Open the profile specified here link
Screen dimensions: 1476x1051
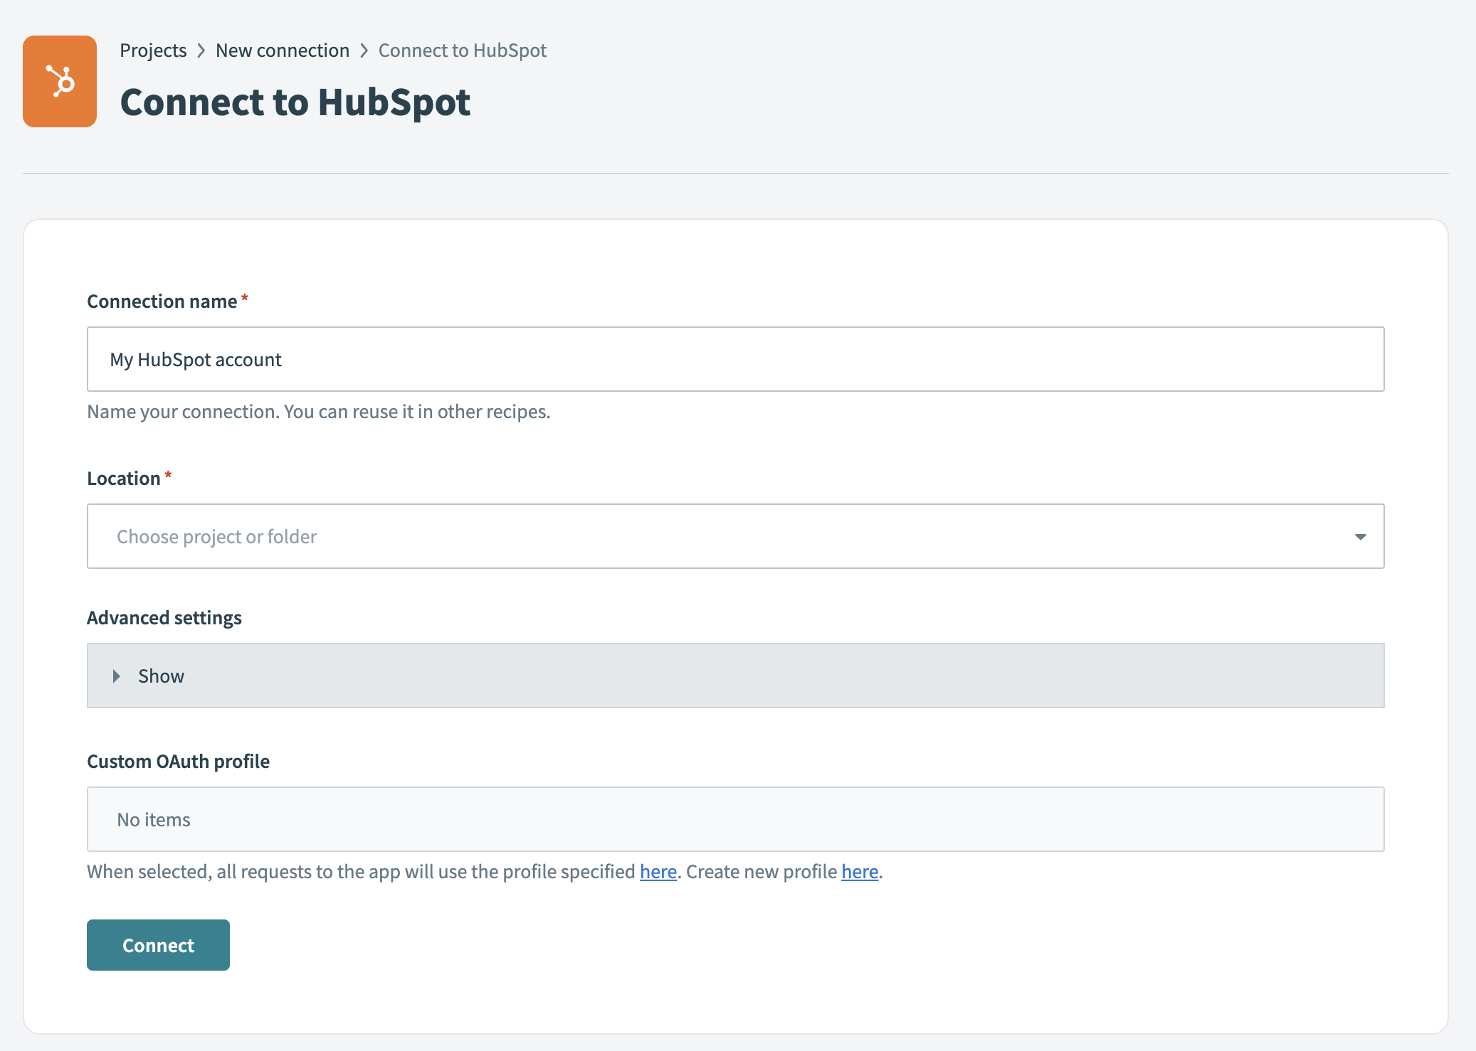tap(657, 871)
